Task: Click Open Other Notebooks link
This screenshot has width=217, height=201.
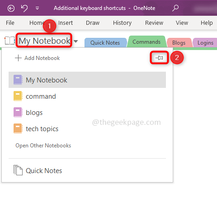Action: coord(43,146)
